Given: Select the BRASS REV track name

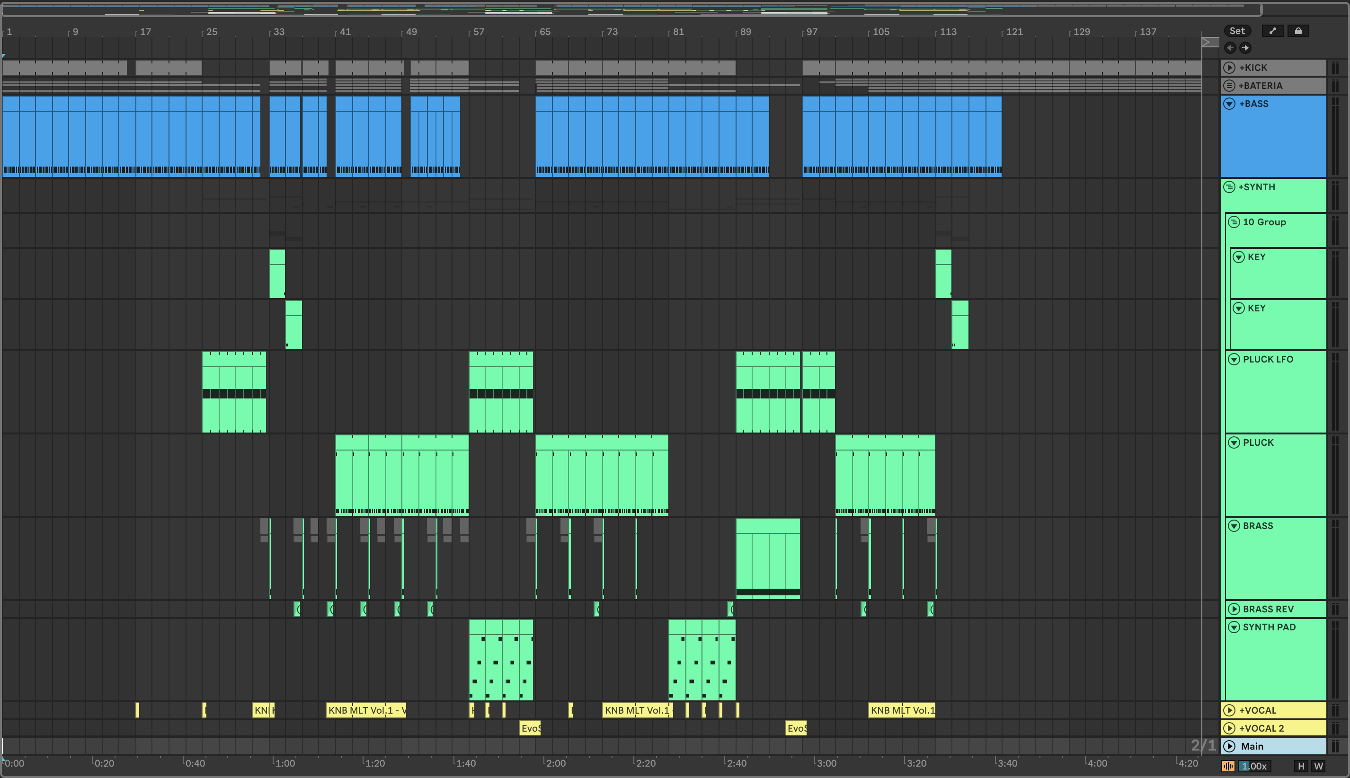Looking at the screenshot, I should (x=1268, y=609).
